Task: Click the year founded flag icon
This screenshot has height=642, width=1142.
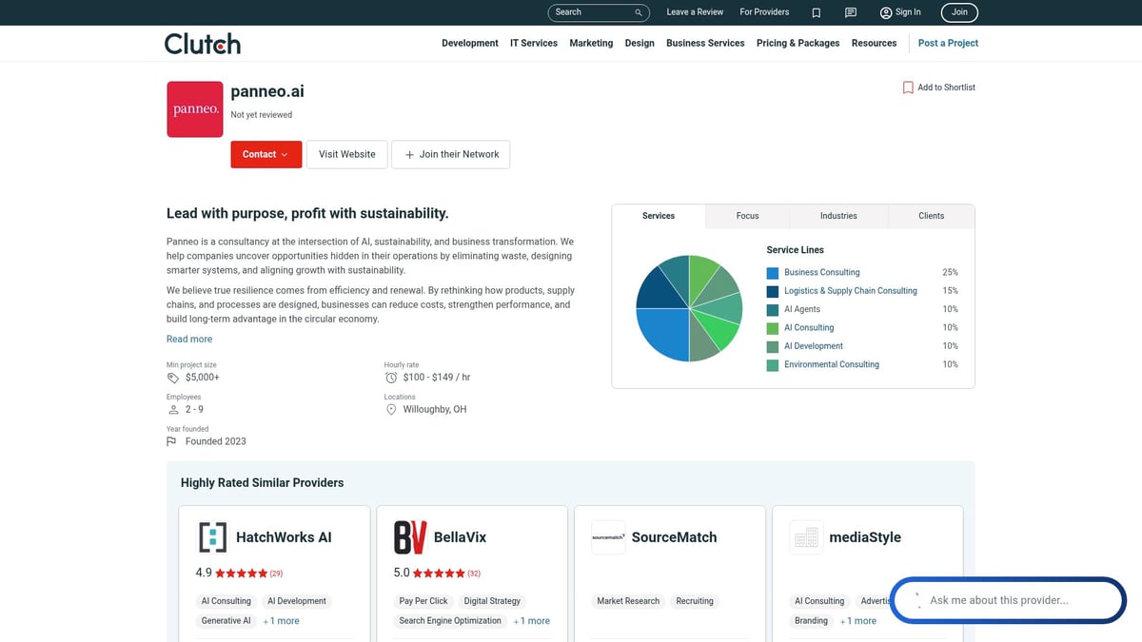Action: 172,441
